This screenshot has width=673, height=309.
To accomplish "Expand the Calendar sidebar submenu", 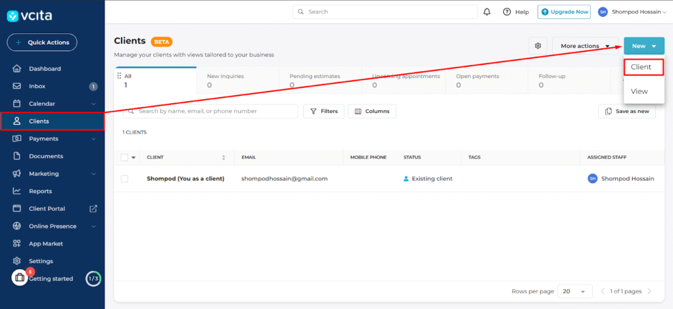I will click(93, 104).
